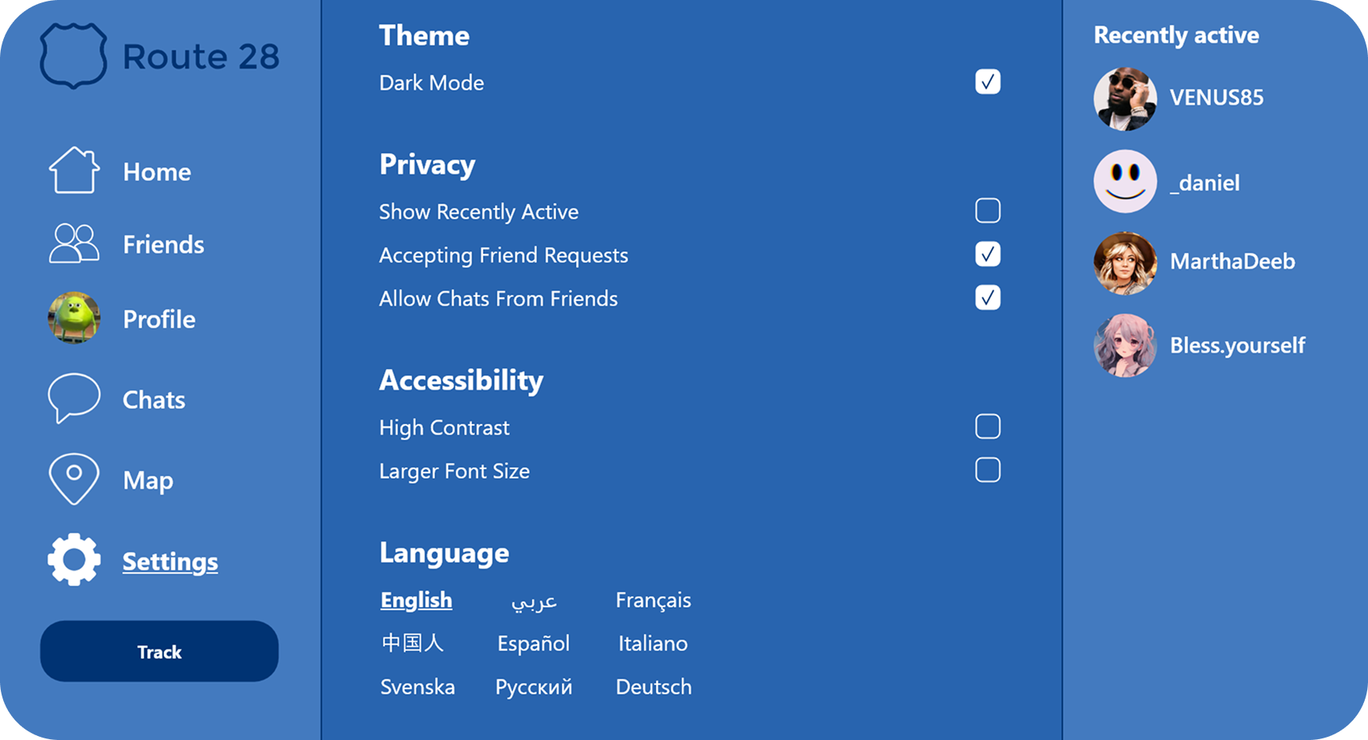Choose Deutsch as the language
This screenshot has height=740, width=1368.
coord(653,687)
